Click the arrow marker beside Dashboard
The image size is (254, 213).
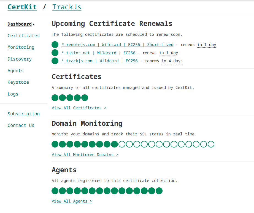click(34, 24)
